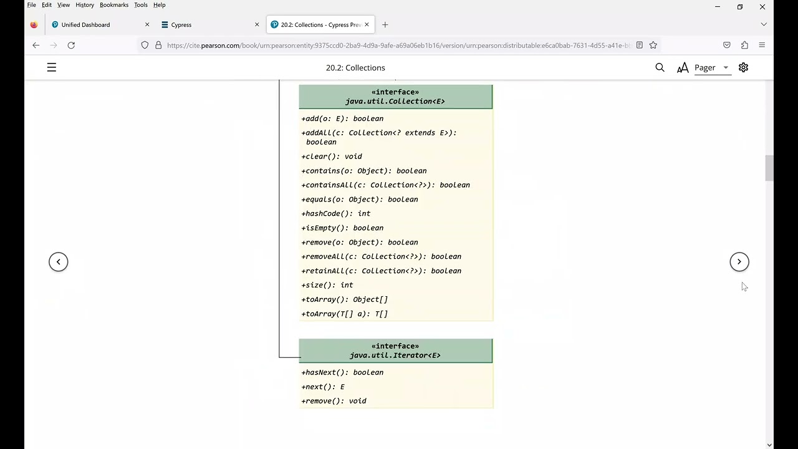Click the +remove(): void line

tap(334, 401)
